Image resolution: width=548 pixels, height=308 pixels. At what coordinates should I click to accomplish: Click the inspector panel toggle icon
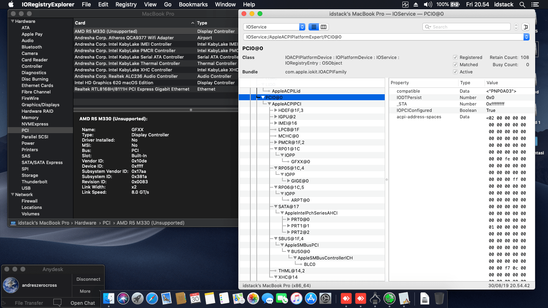point(526,27)
